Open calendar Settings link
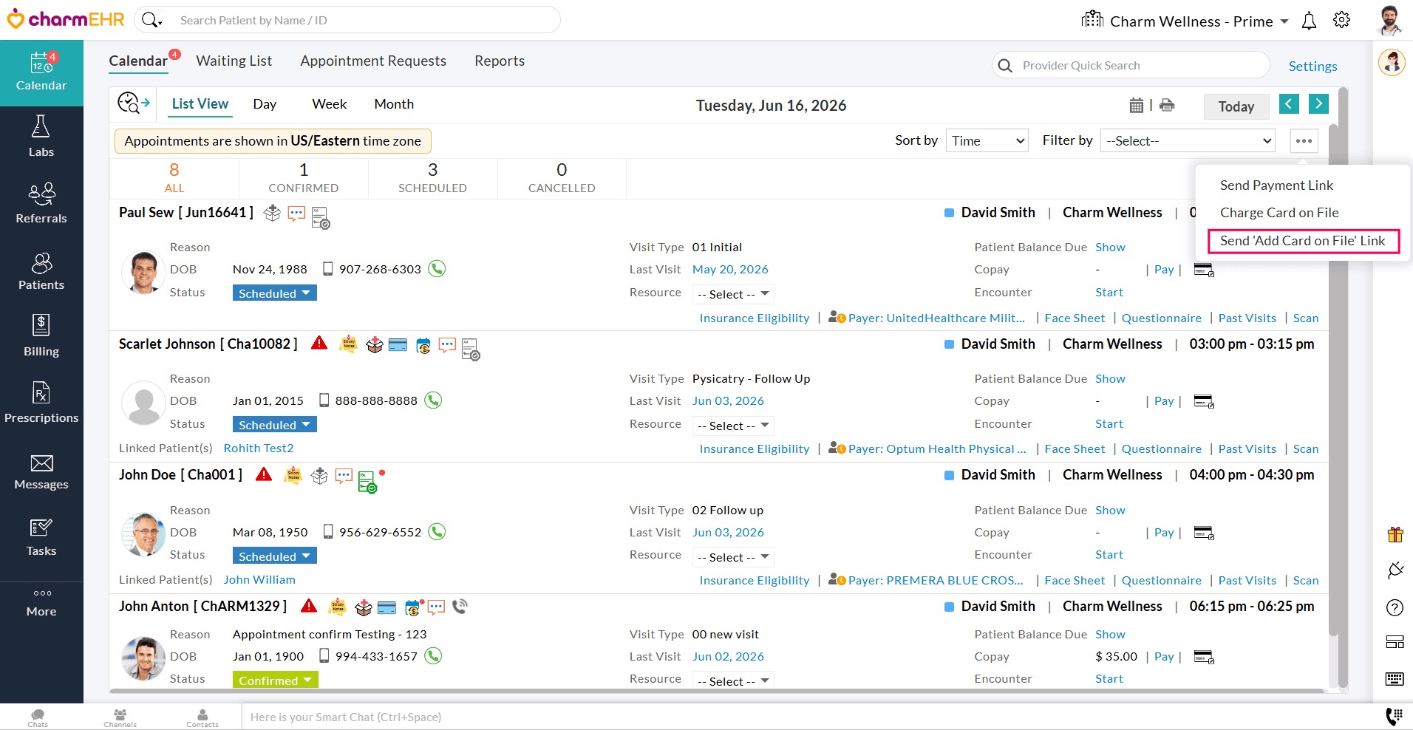Image resolution: width=1413 pixels, height=730 pixels. [x=1312, y=66]
